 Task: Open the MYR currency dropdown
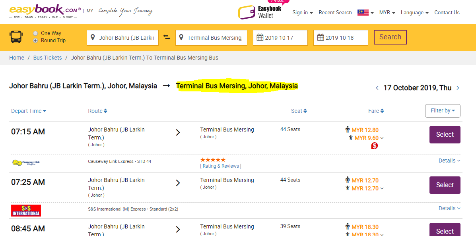tap(387, 13)
